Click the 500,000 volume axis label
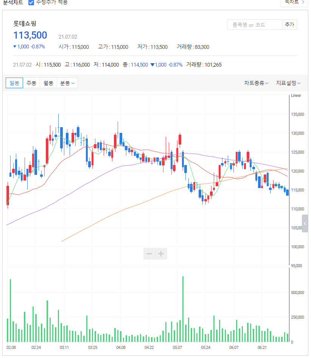 coord(297,293)
